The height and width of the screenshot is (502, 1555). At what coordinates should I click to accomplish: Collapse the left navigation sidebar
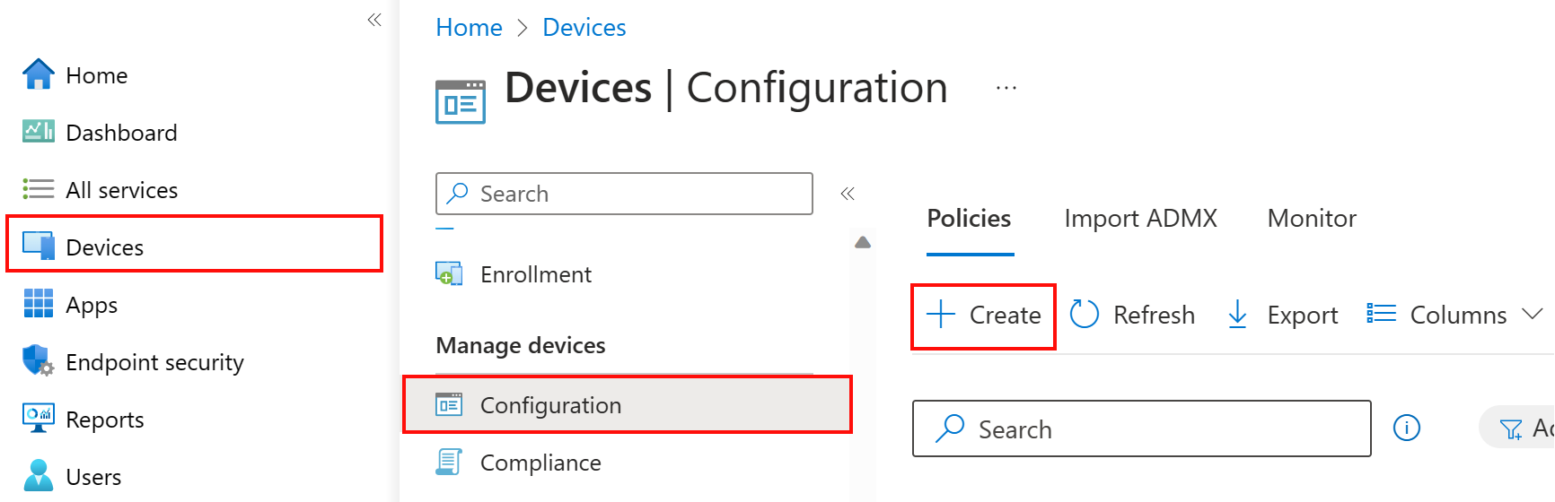(374, 20)
